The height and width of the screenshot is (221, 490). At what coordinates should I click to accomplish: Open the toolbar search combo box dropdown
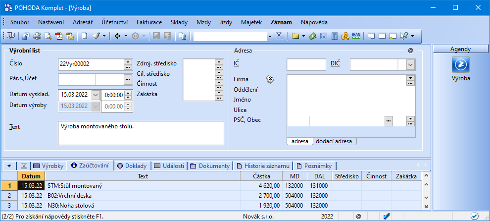(x=270, y=36)
